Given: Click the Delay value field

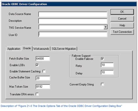Looking at the screenshot, I should coord(107,72).
